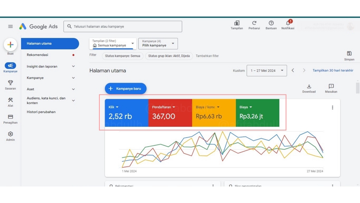The width and height of the screenshot is (360, 203).
Task: Download the overview report
Action: (x=309, y=87)
